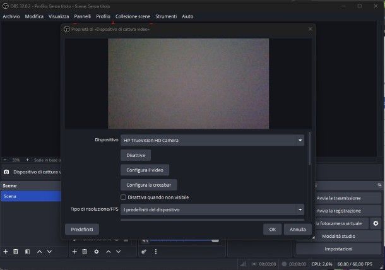Image resolution: width=385 pixels, height=270 pixels.
Task: Move source up with arrow icon
Action: (x=109, y=252)
